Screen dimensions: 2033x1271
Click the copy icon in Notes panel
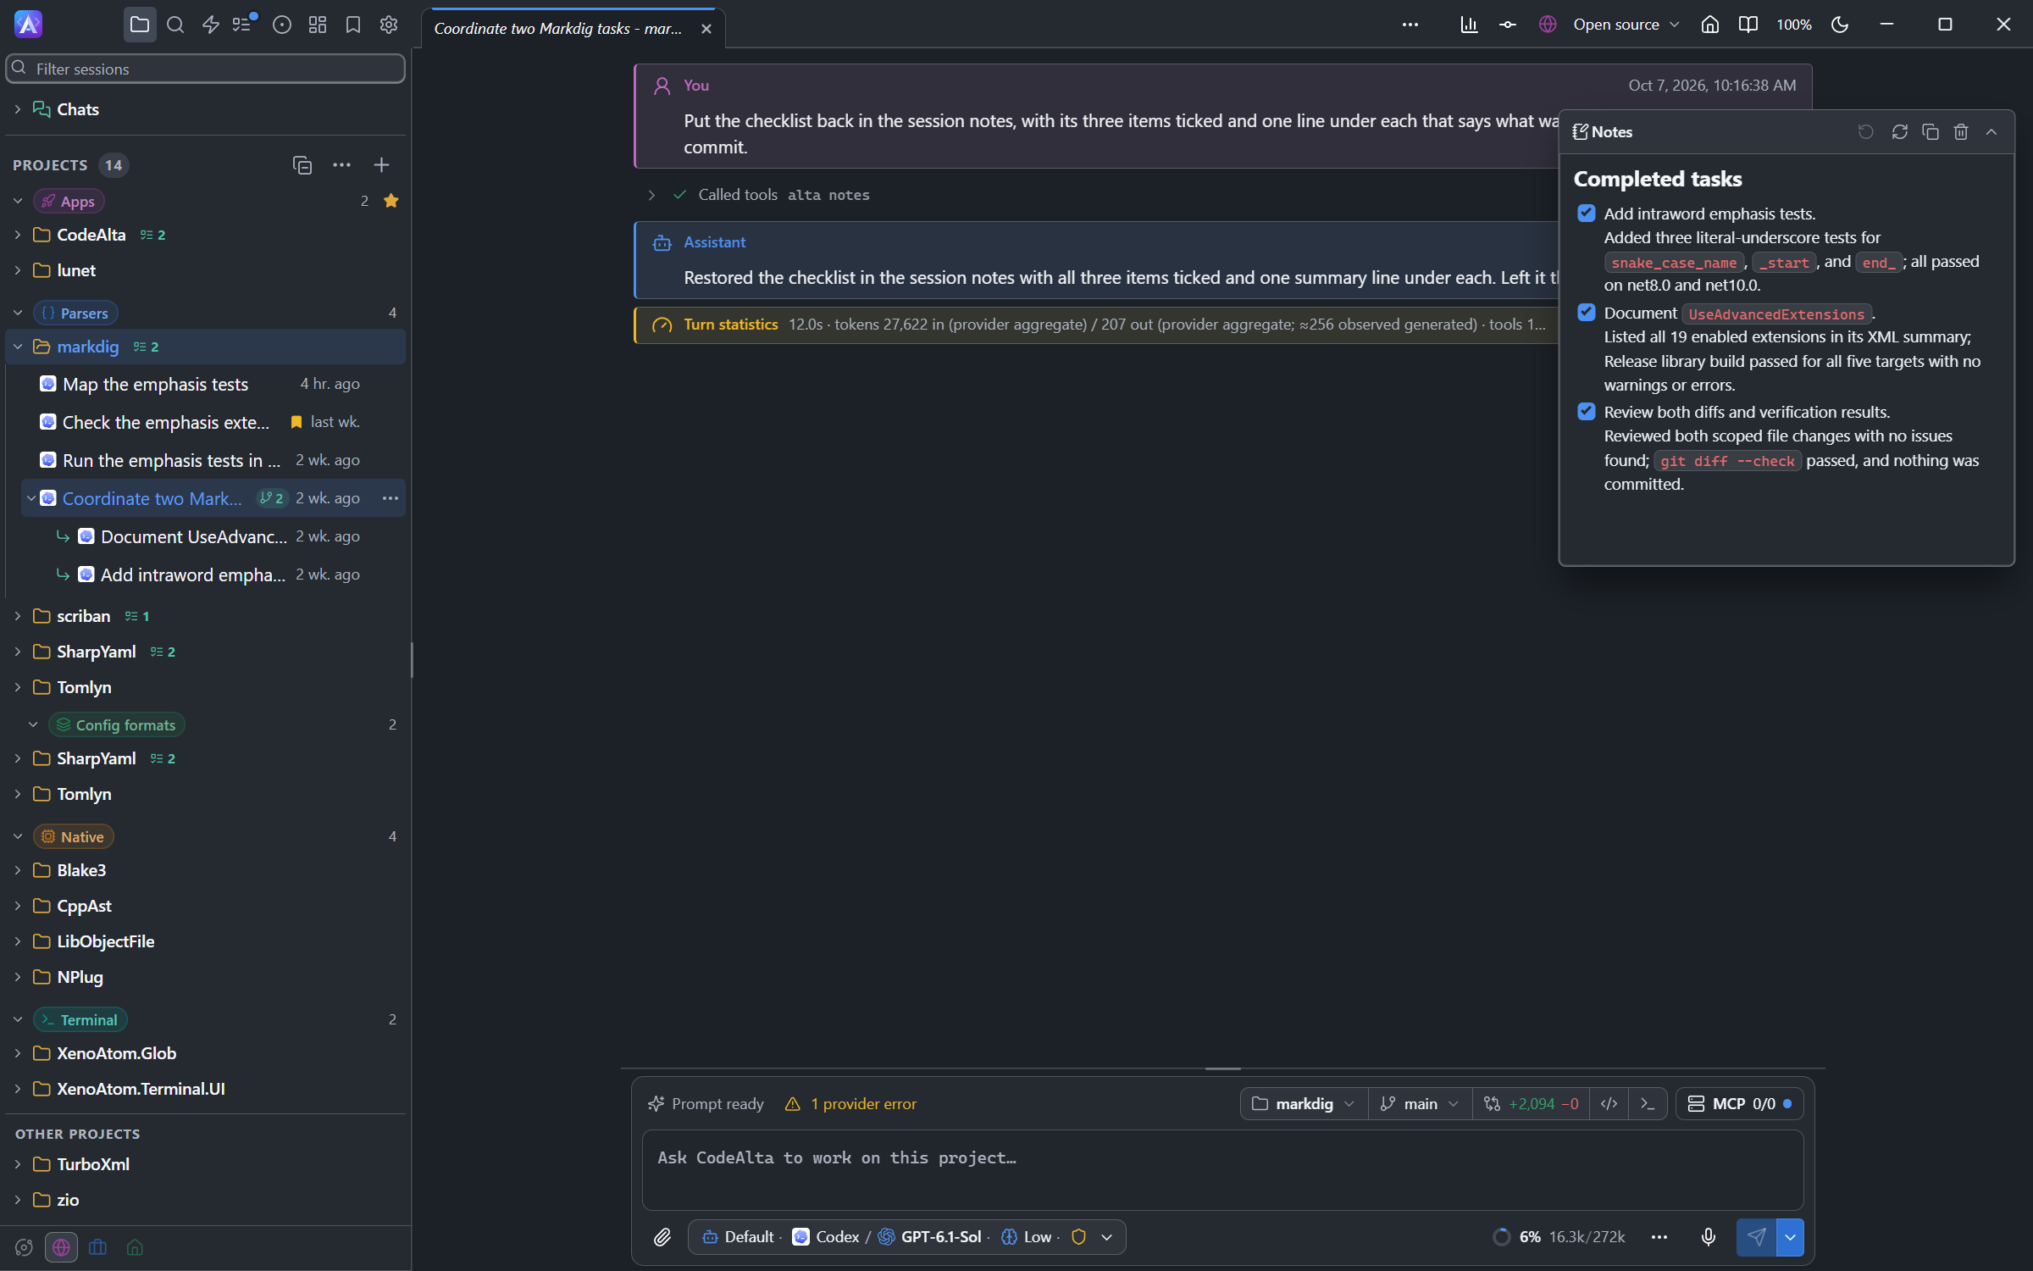pos(1931,131)
